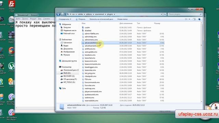
Task: Sort by Размер column header
Action: pyautogui.click(x=157, y=23)
